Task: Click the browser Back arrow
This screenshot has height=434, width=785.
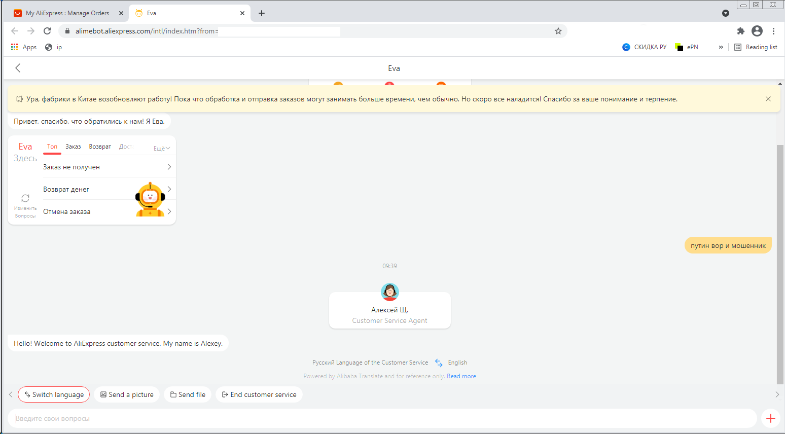Action: (15, 31)
